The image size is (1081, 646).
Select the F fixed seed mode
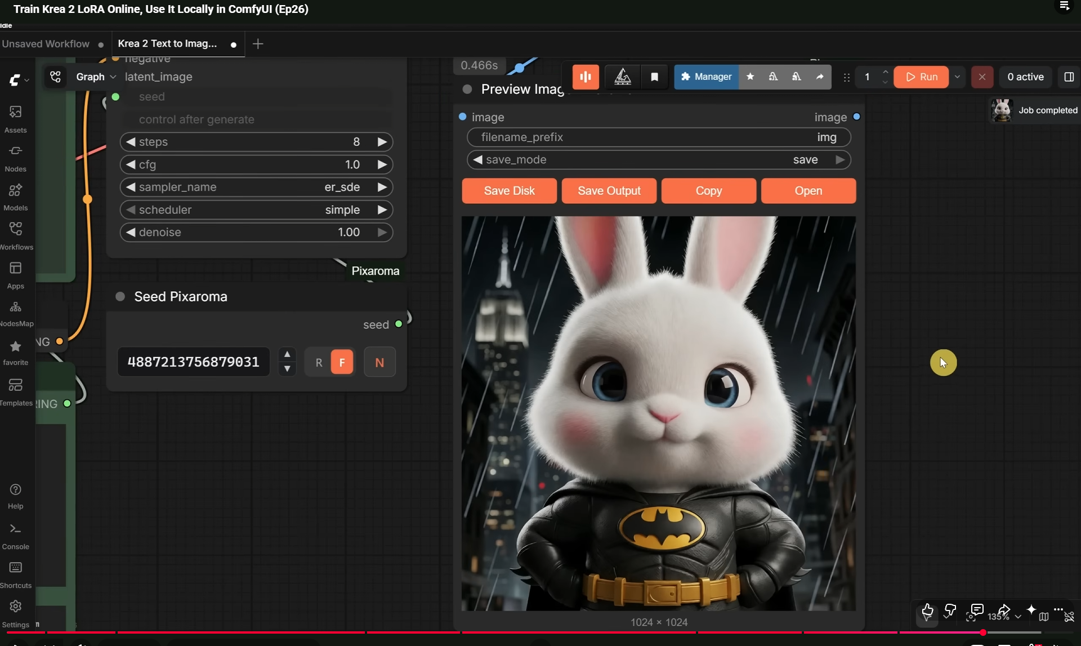point(342,362)
